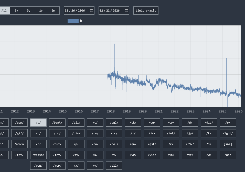Screen dimensions: 245x172
Task: Select the 3y time range
Action: pyautogui.click(x=29, y=11)
